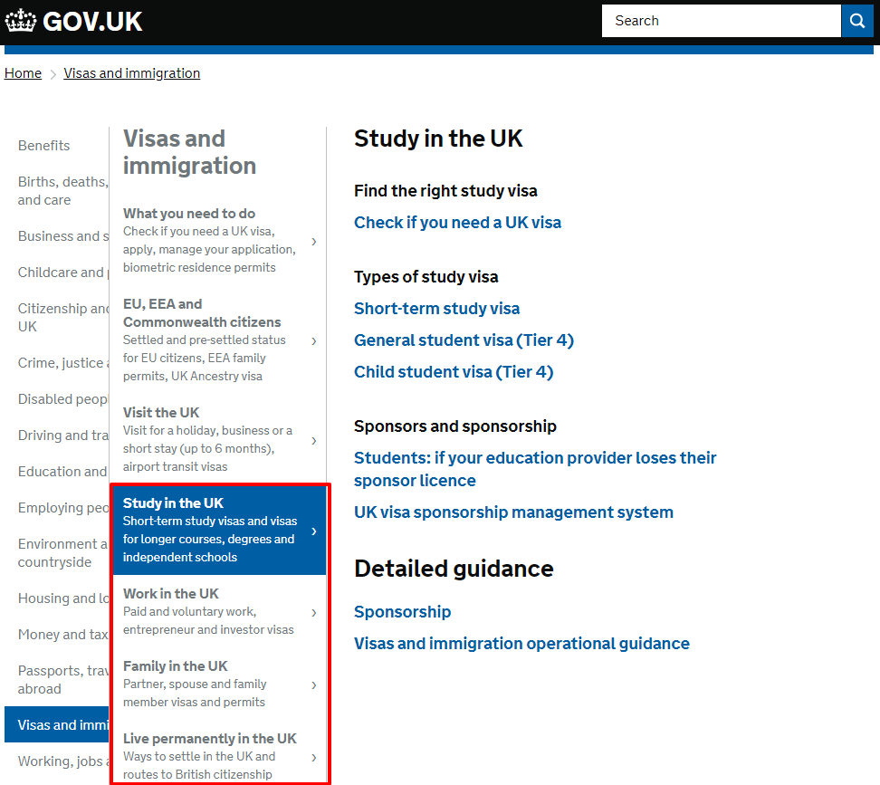Select Working, jobs sidebar item

(x=62, y=761)
